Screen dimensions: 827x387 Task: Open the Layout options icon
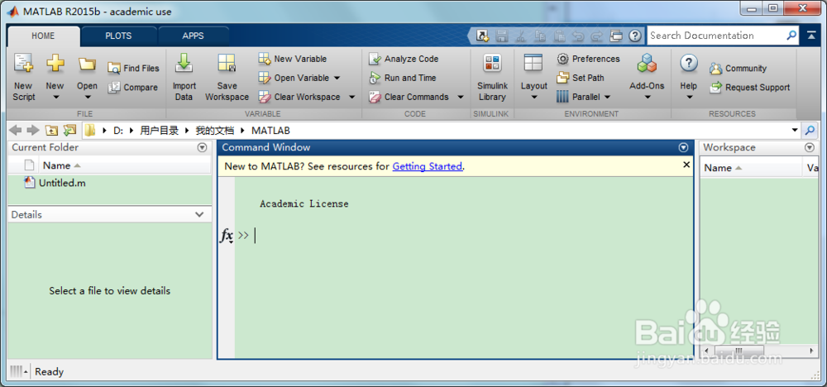click(533, 63)
